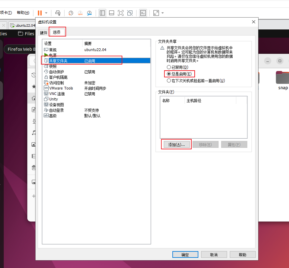Click the orange pause VM toolbar icon
The width and height of the screenshot is (289, 268).
point(40,13)
